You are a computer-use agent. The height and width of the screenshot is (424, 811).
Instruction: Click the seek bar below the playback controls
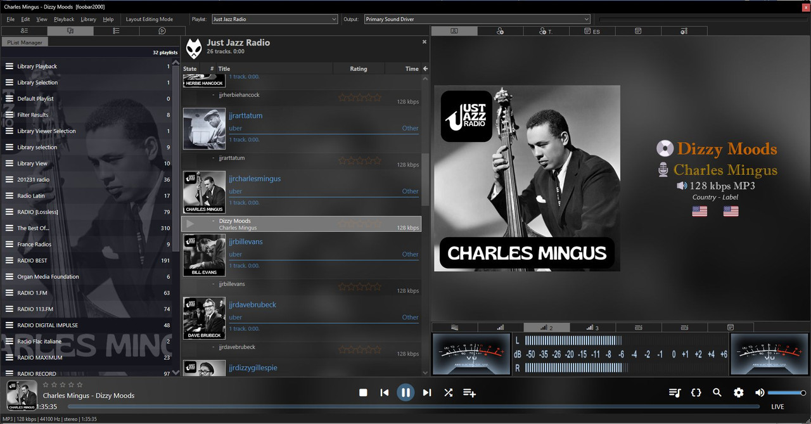pos(414,406)
